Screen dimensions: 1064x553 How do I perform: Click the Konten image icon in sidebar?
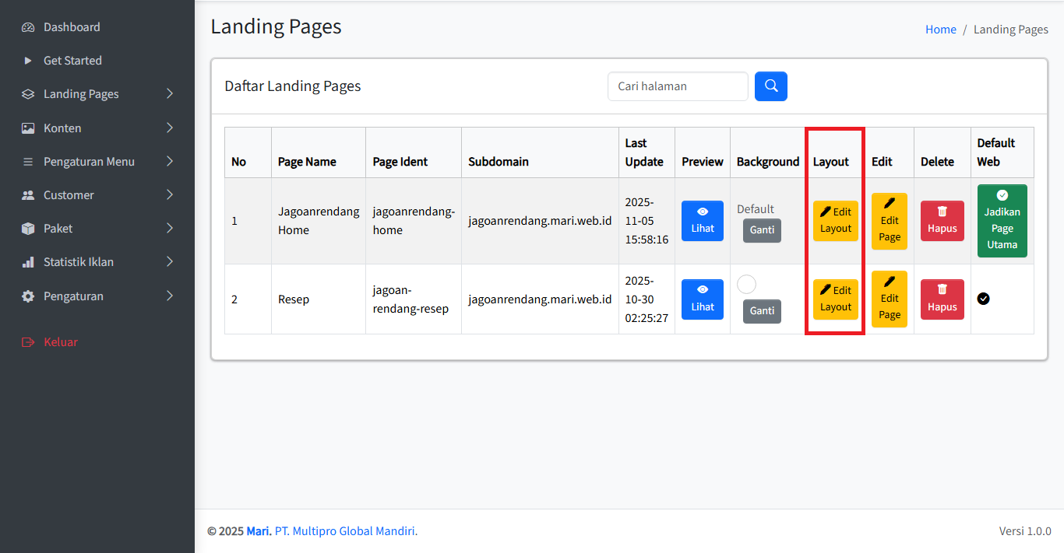pos(28,128)
